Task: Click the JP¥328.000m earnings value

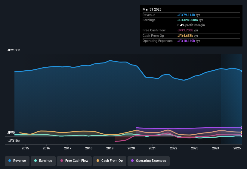Action: pos(188,20)
